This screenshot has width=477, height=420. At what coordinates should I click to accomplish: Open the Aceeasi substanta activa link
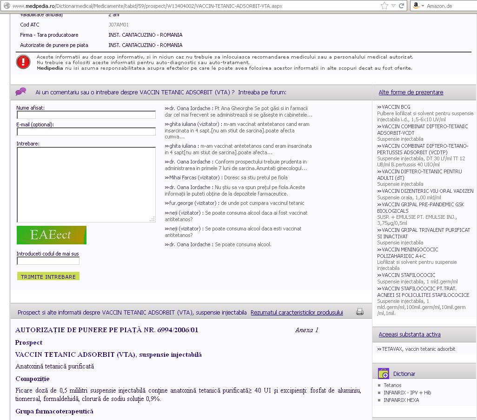(410, 335)
